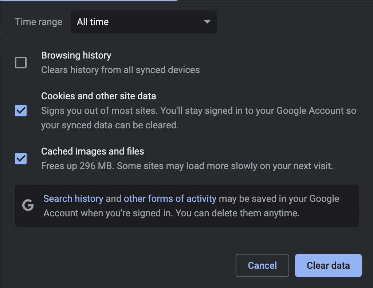This screenshot has height=288, width=373.
Task: Click the Cookies and other site data title
Action: point(98,96)
